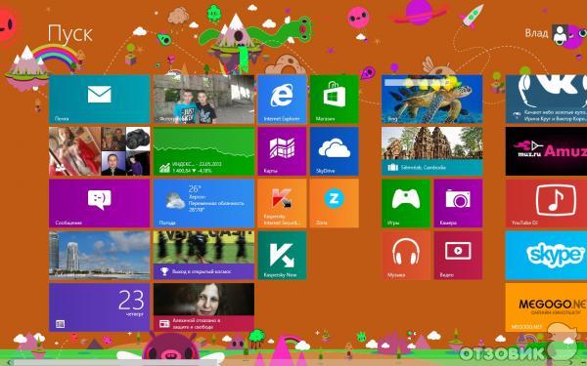Image resolution: width=587 pixels, height=366 pixels.
Task: Open the Mail (Почта) tile
Action: 99,99
